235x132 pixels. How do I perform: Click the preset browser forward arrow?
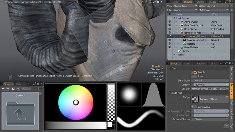[8, 88]
